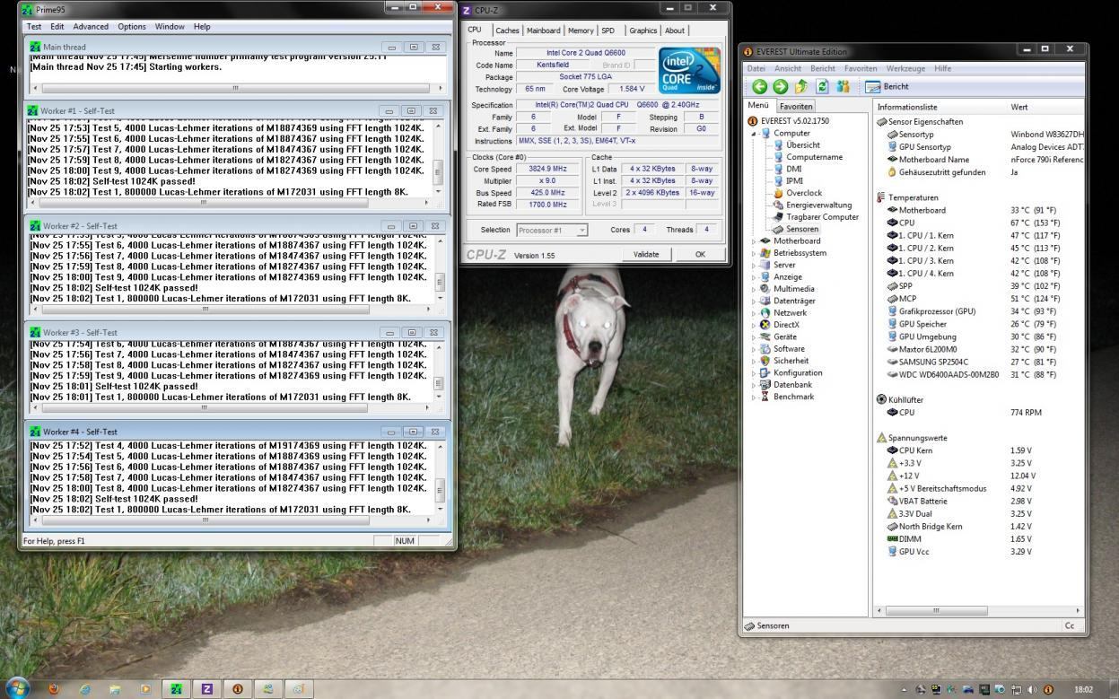Viewport: 1119px width, 699px height.
Task: Expand the Server tree node
Action: pyautogui.click(x=755, y=265)
